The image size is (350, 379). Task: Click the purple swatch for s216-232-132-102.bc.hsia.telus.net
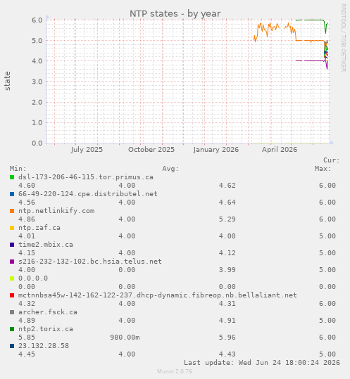click(12, 262)
